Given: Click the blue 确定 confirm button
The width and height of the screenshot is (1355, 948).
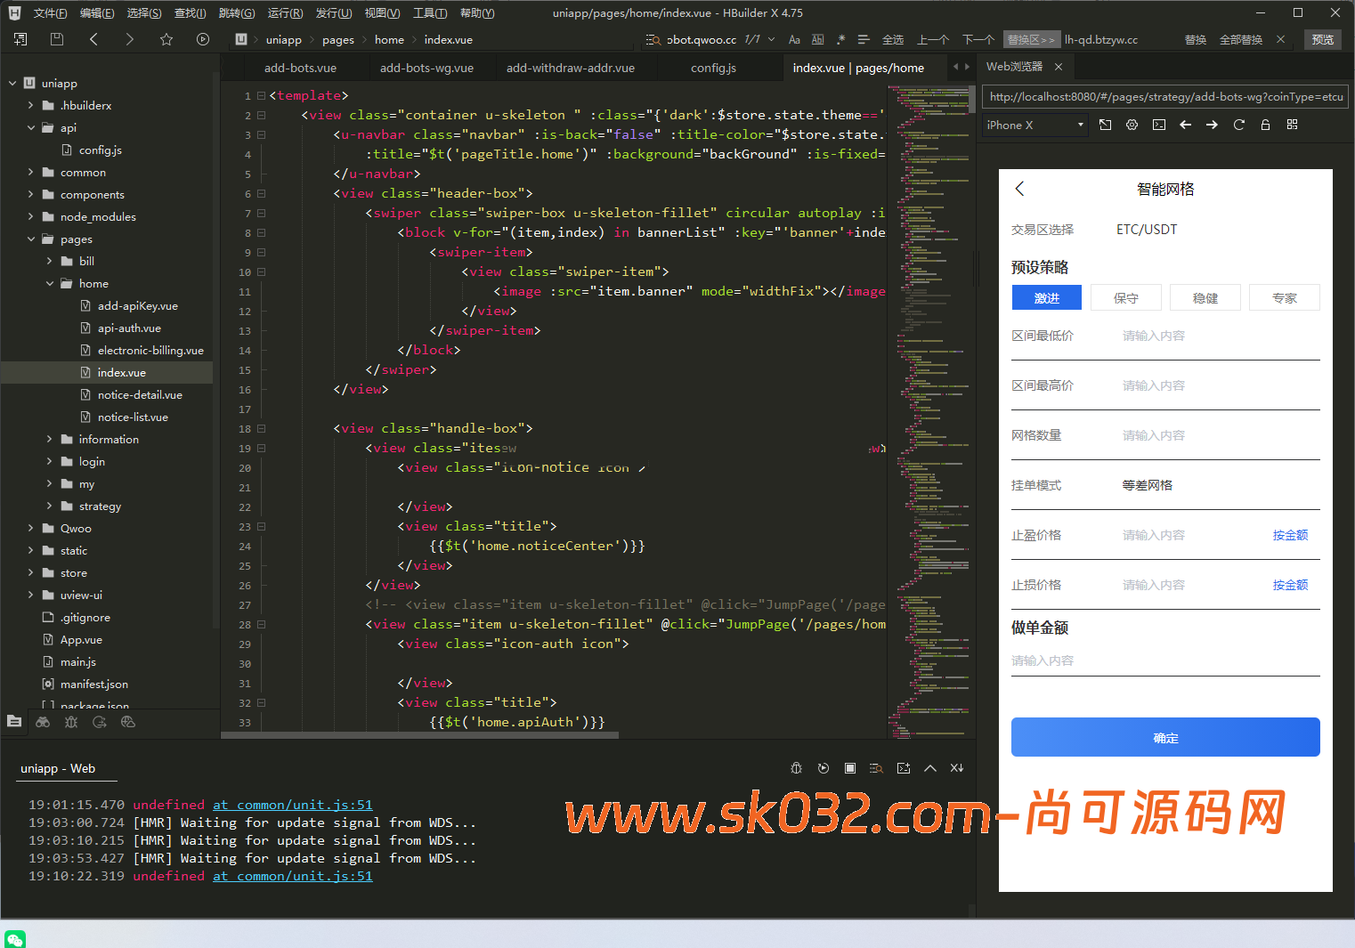Looking at the screenshot, I should click(x=1164, y=737).
